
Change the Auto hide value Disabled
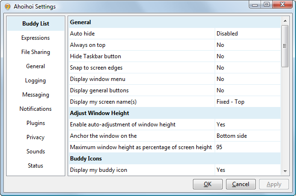[248, 34]
